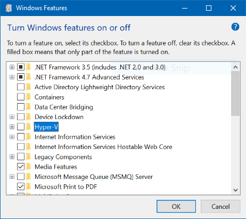The height and width of the screenshot is (219, 246).
Task: Select Microsoft Message Queue (MSMQ) Server label
Action: pyautogui.click(x=94, y=177)
